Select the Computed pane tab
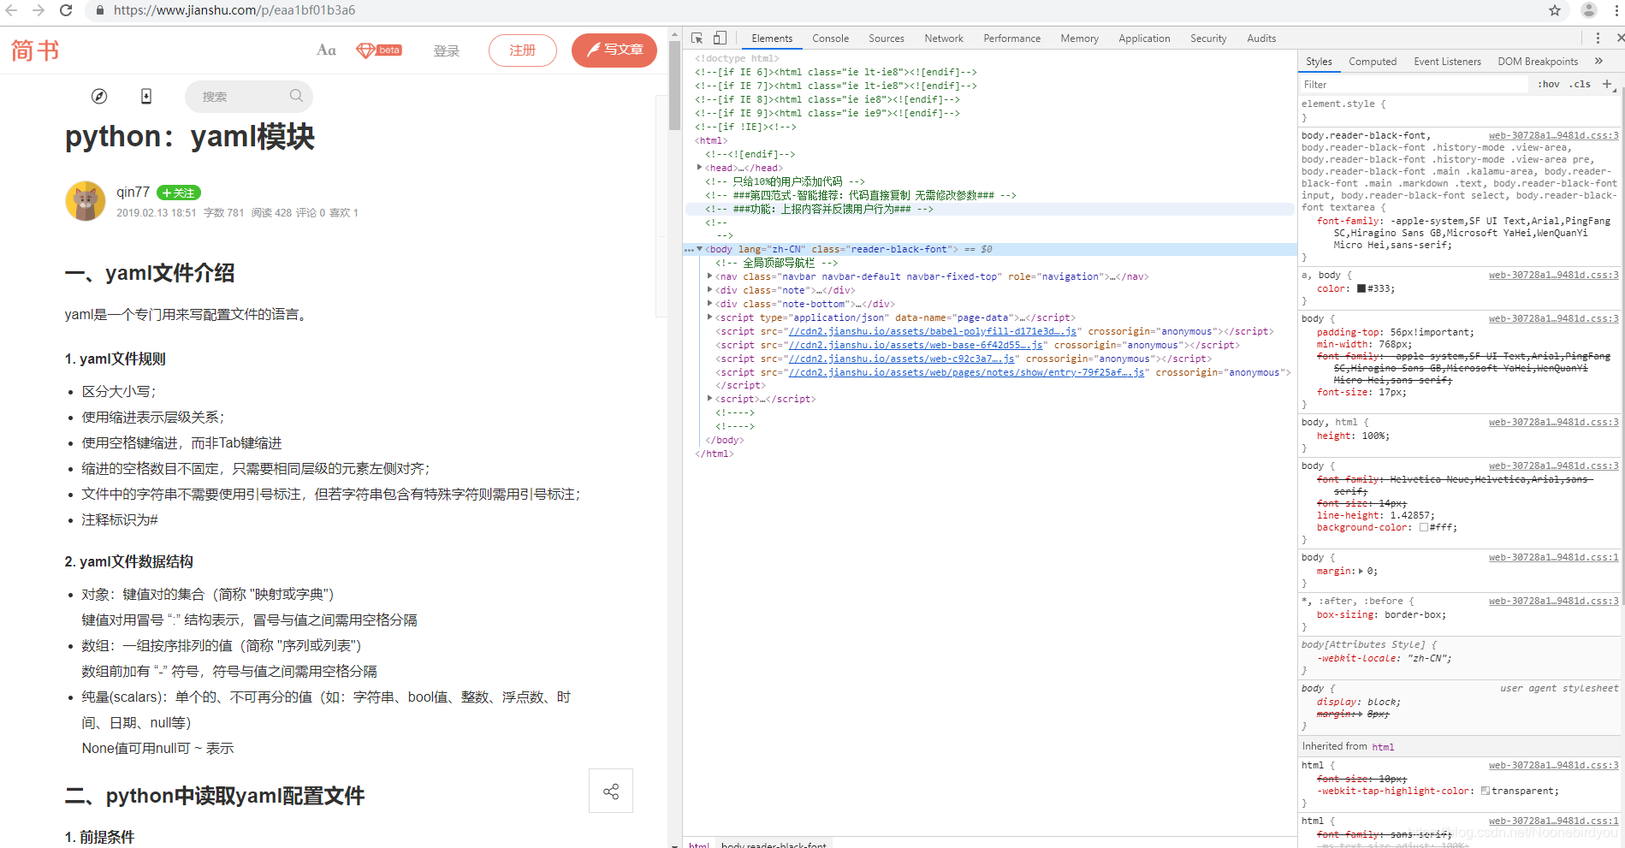Screen dimensions: 1625x848 pos(1373,62)
